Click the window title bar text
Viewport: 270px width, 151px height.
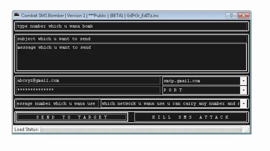[90, 15]
